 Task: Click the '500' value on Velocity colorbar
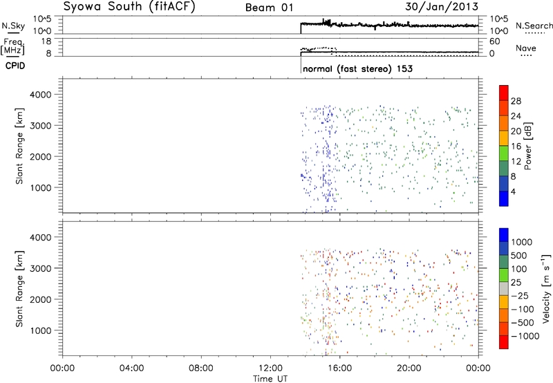coord(519,256)
